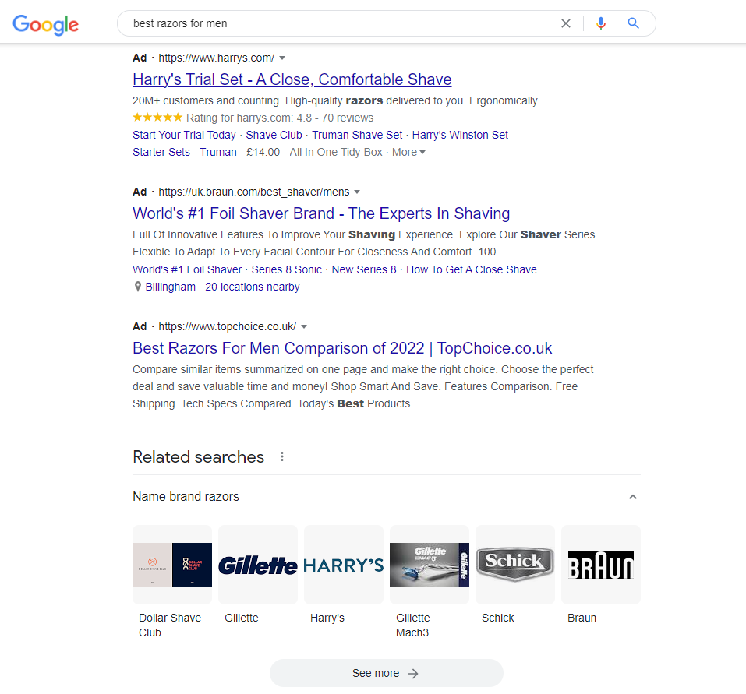
Task: Collapse the Name brand razors section
Action: [633, 497]
